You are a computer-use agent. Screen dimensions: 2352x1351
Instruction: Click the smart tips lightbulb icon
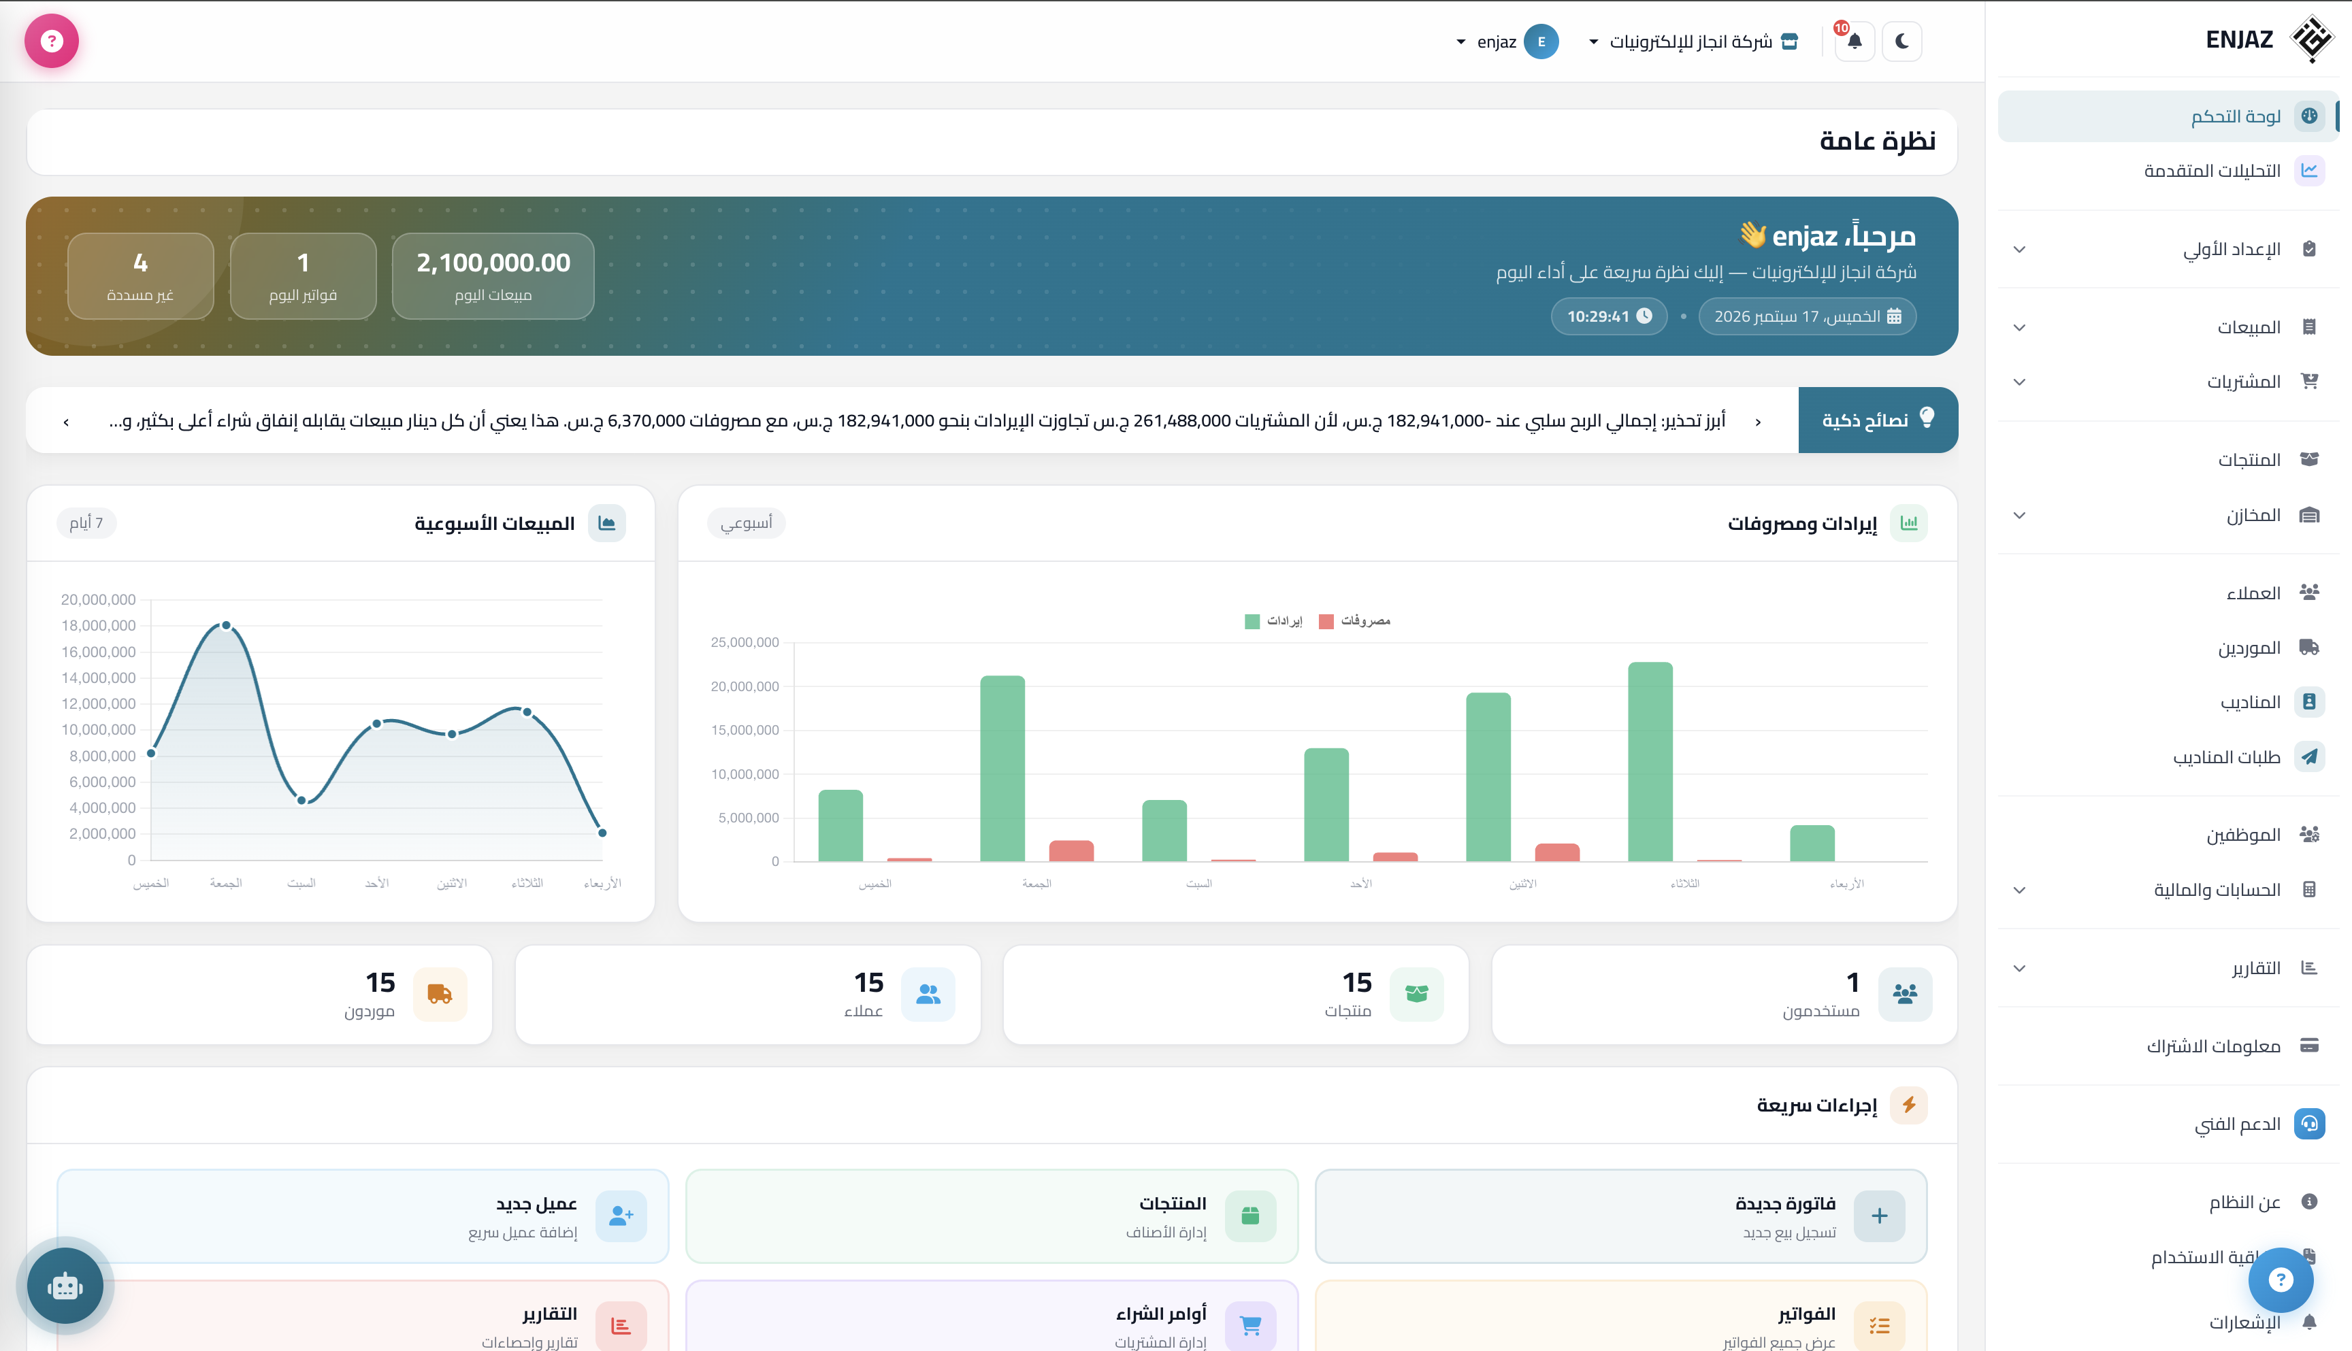tap(1927, 418)
